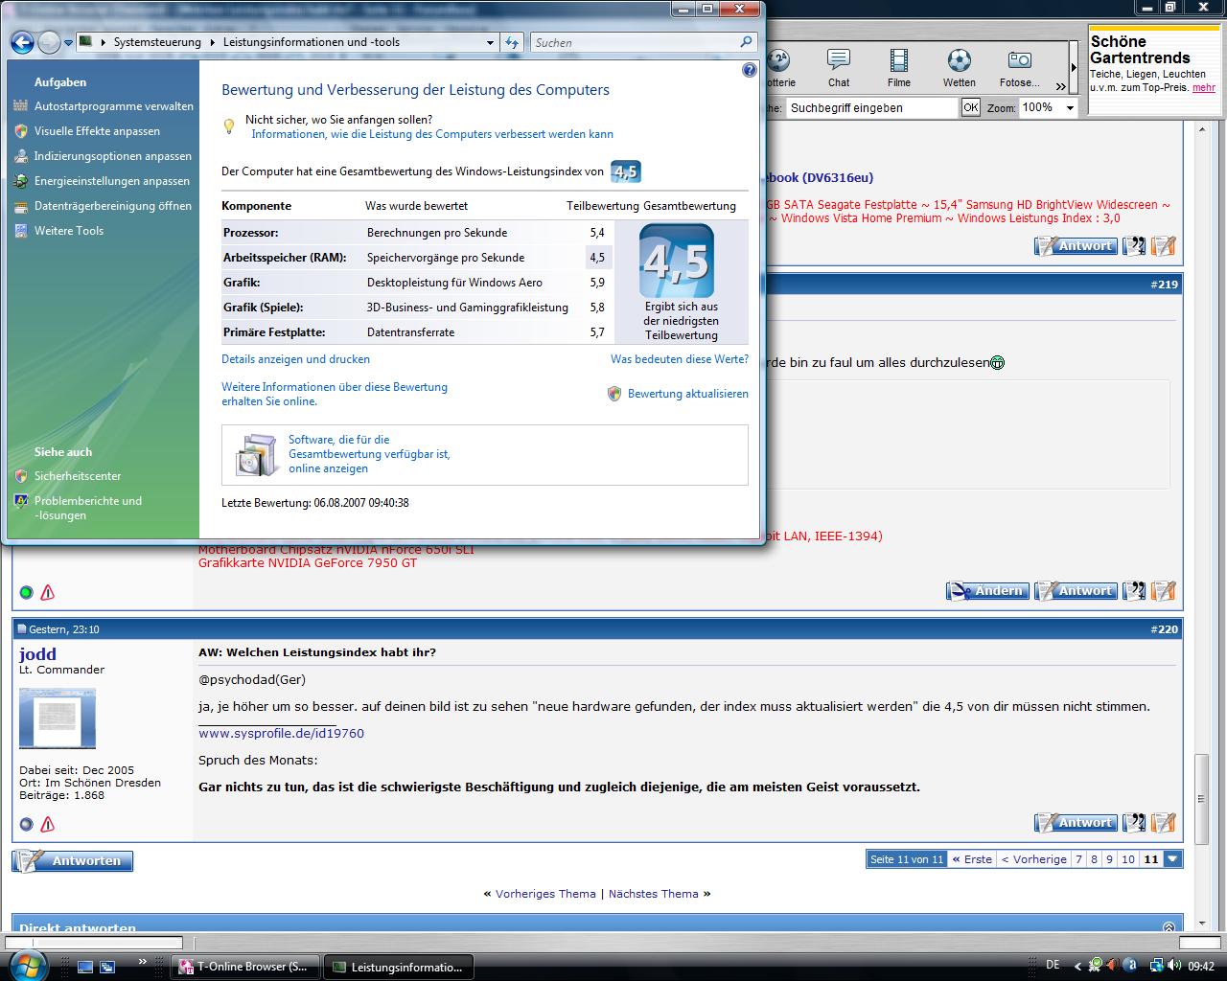This screenshot has width=1227, height=981.
Task: Open the Filme toolbar icon in browser
Action: point(899,68)
